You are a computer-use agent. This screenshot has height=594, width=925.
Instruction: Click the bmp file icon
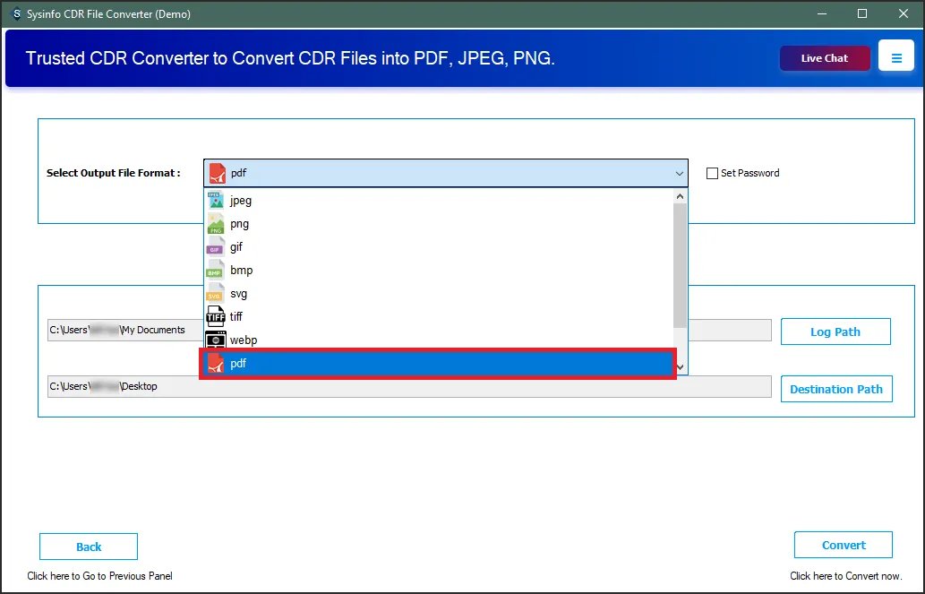[215, 270]
